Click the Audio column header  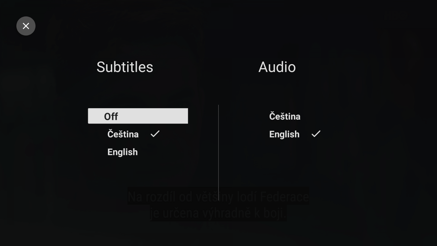coord(277,67)
